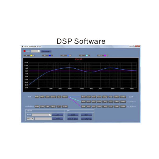The width and height of the screenshot is (159, 159).
Task: Mute the In 1 channel
Action: 37,97
